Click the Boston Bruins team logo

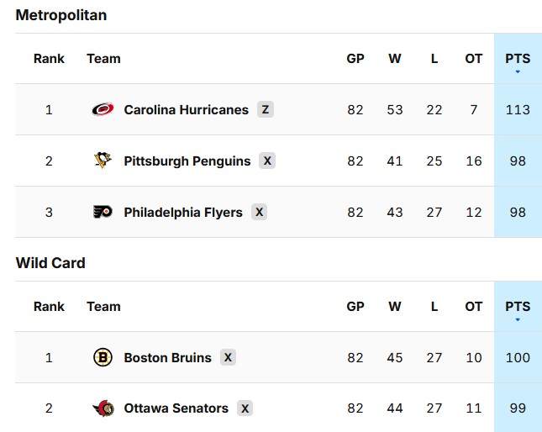[x=103, y=357]
